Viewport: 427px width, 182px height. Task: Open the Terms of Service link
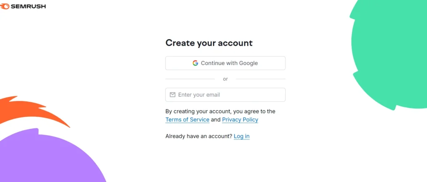tap(187, 120)
